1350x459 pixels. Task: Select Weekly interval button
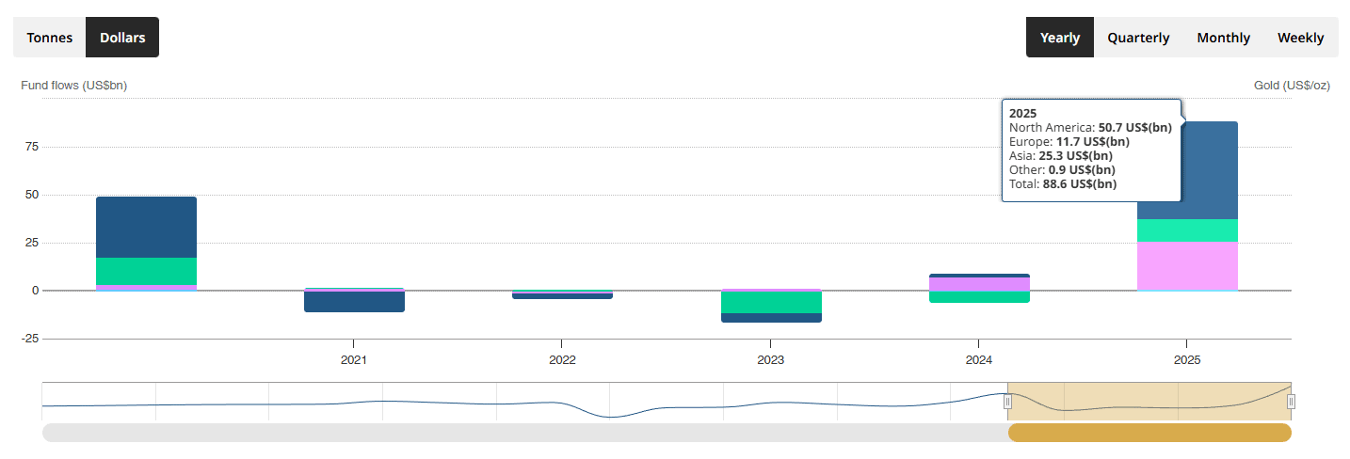[1300, 38]
